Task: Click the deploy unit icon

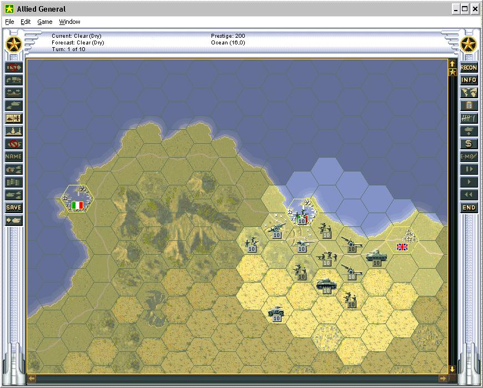Action: tap(469, 131)
